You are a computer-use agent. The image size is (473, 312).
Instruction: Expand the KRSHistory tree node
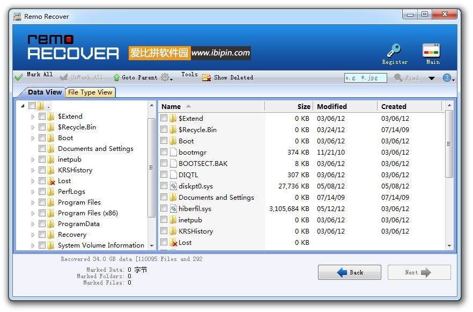[x=33, y=170]
